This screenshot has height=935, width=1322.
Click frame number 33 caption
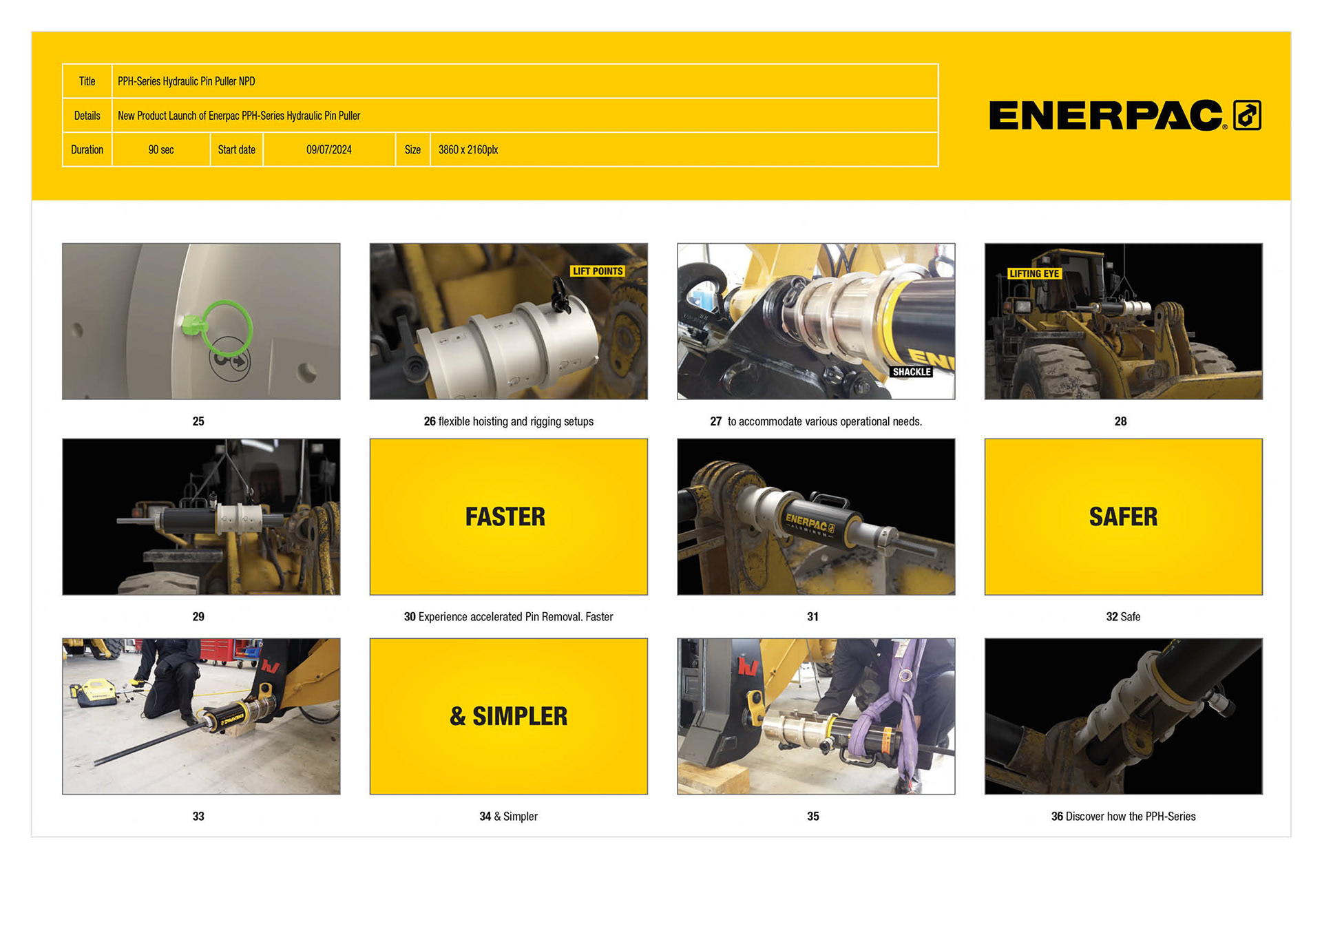click(x=198, y=817)
